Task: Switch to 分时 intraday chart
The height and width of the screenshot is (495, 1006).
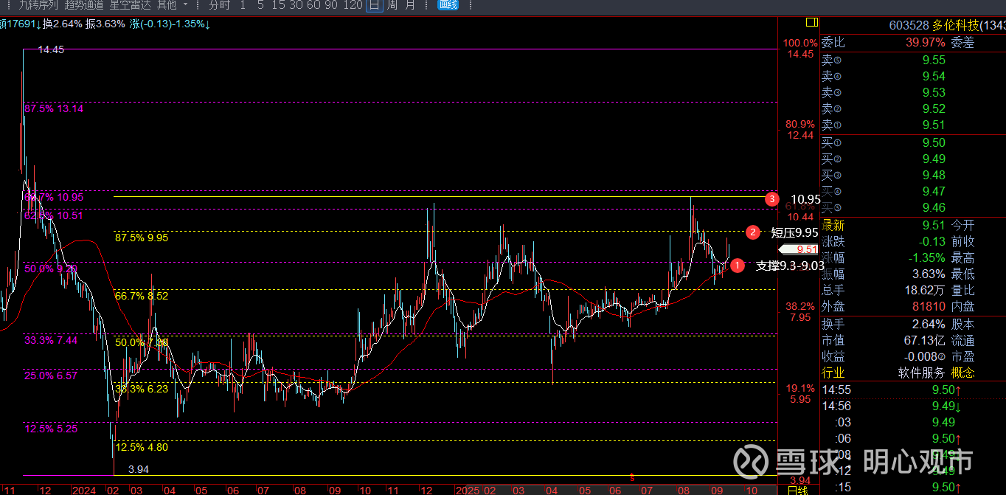Action: coord(219,5)
